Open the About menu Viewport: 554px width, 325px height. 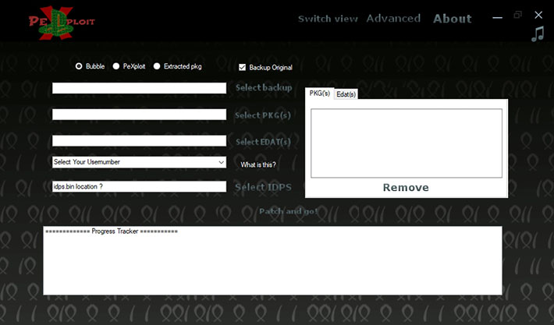[x=453, y=19]
